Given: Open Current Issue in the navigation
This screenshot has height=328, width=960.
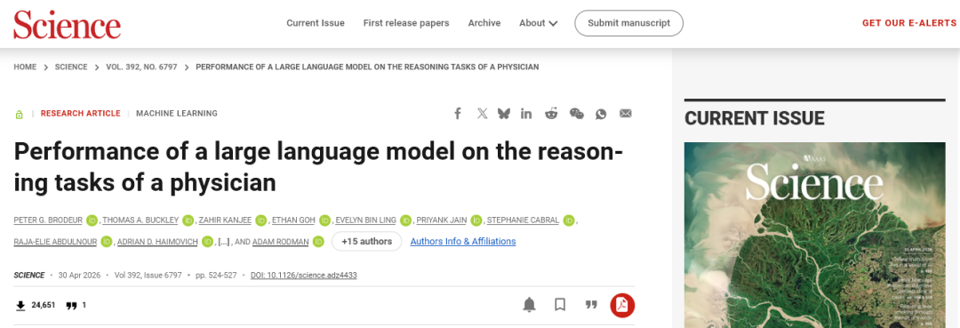Looking at the screenshot, I should (x=316, y=23).
